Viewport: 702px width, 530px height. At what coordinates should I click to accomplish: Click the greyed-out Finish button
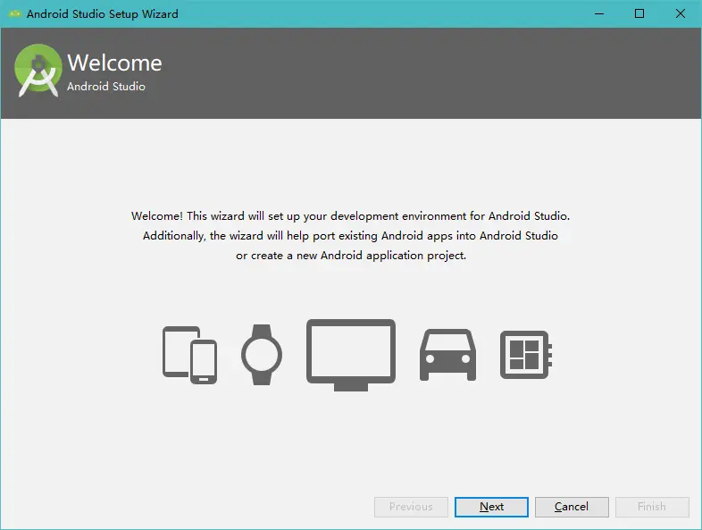(x=652, y=507)
